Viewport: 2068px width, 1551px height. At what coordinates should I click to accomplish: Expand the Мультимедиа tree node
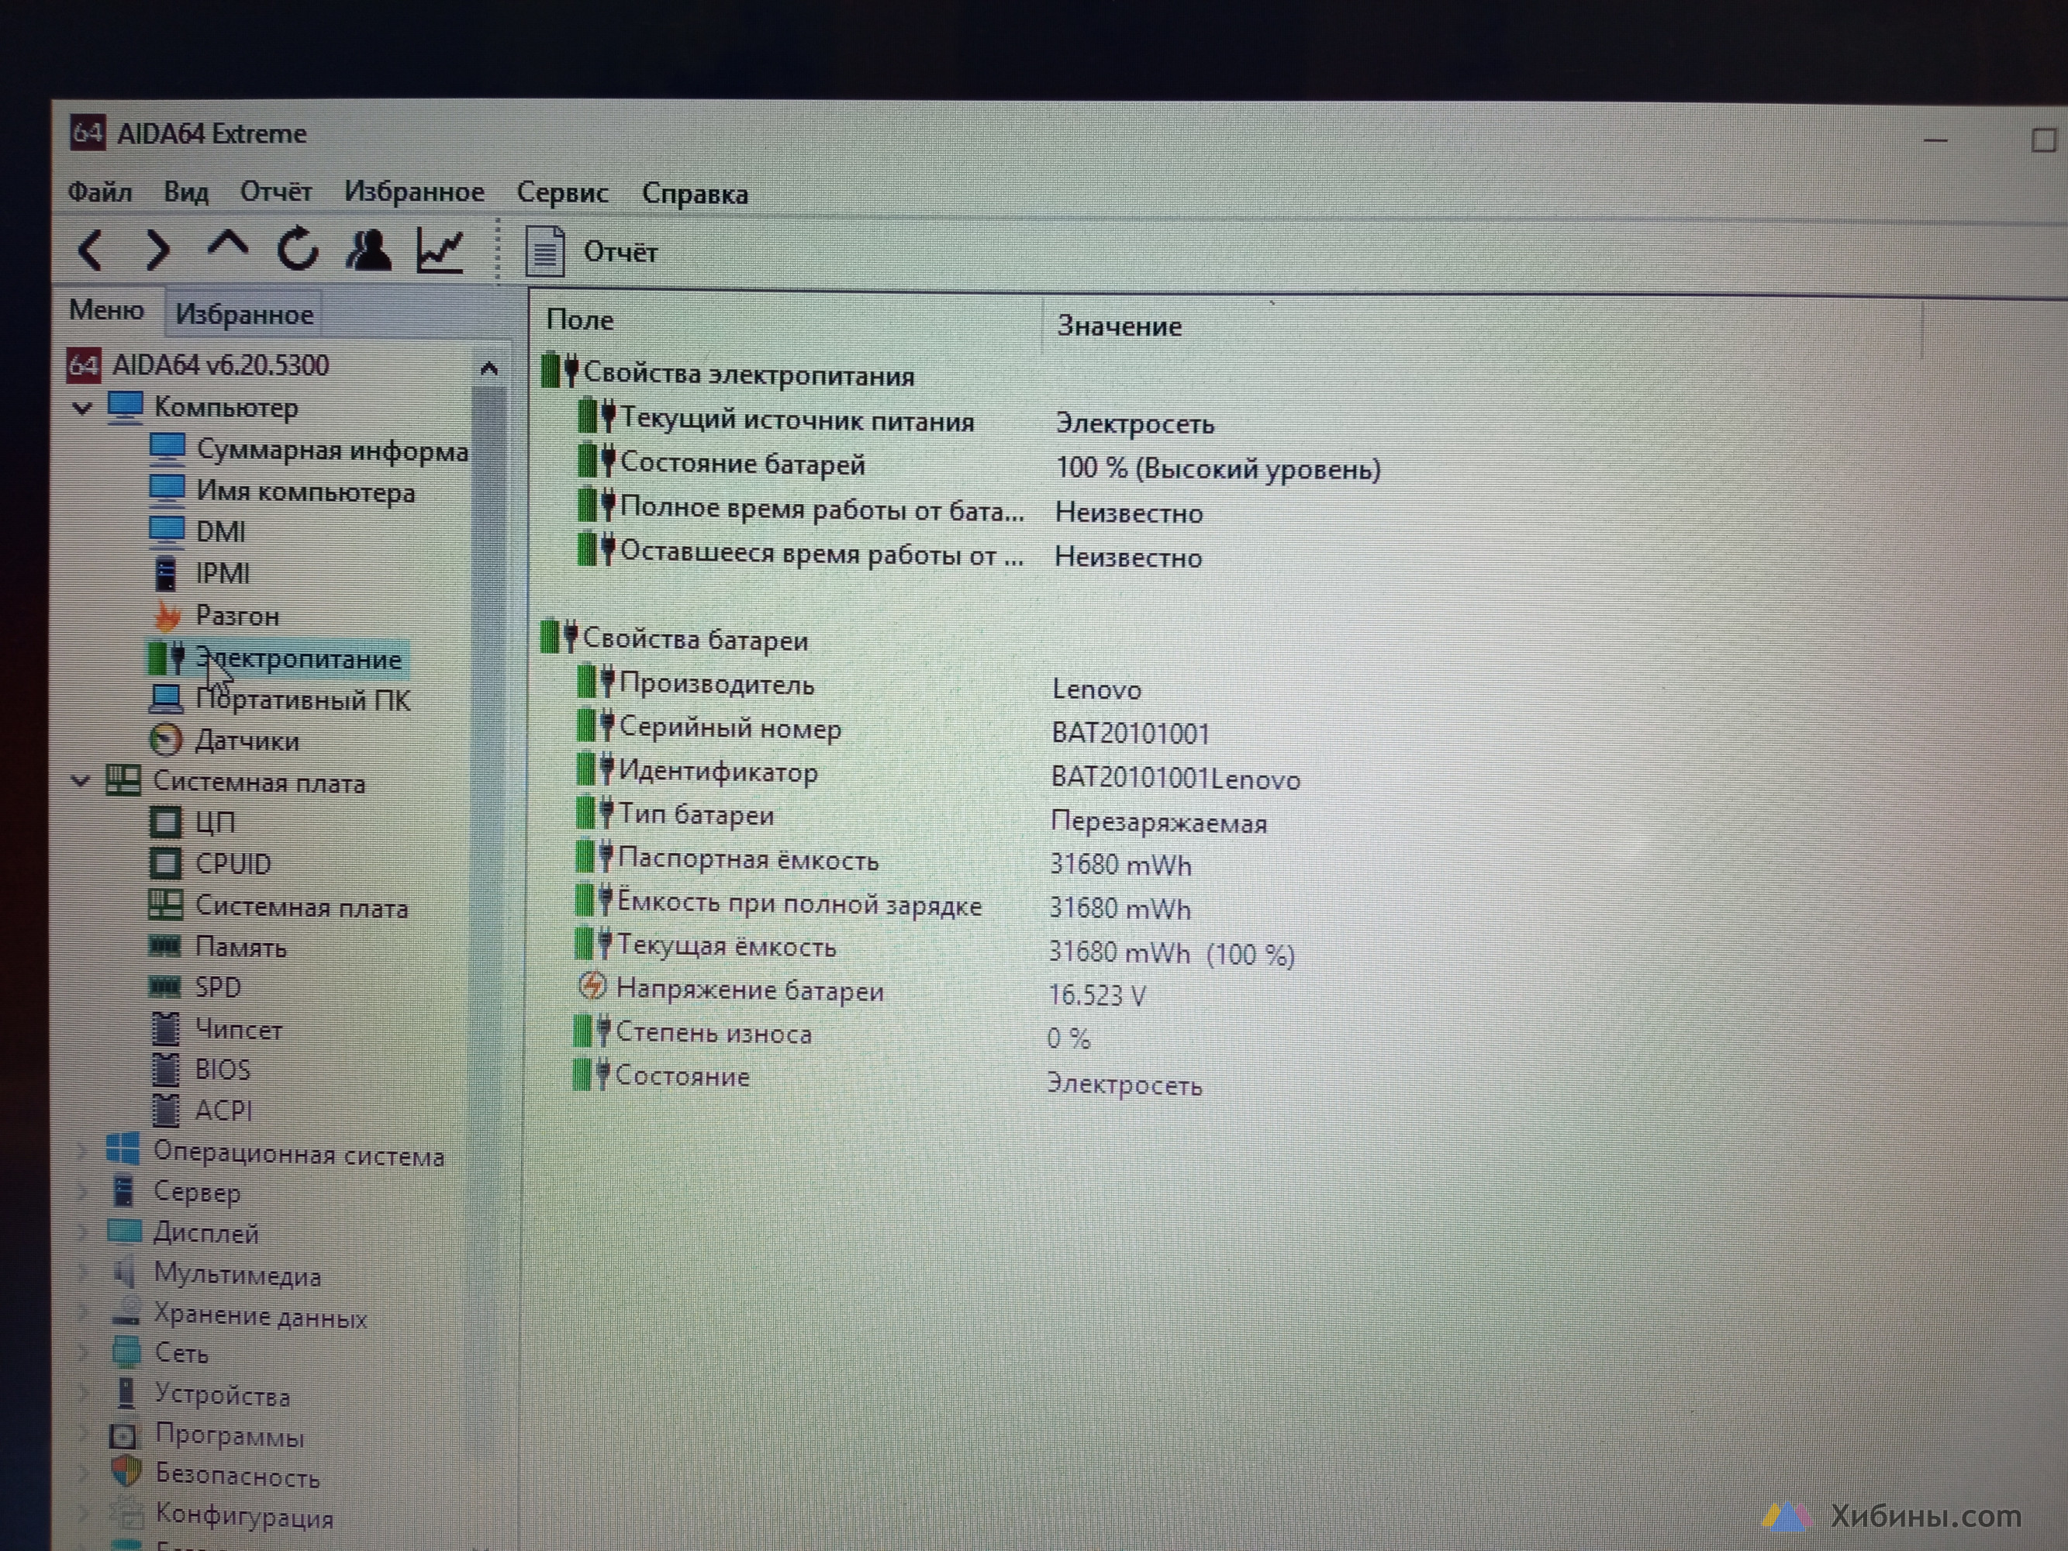[x=82, y=1273]
